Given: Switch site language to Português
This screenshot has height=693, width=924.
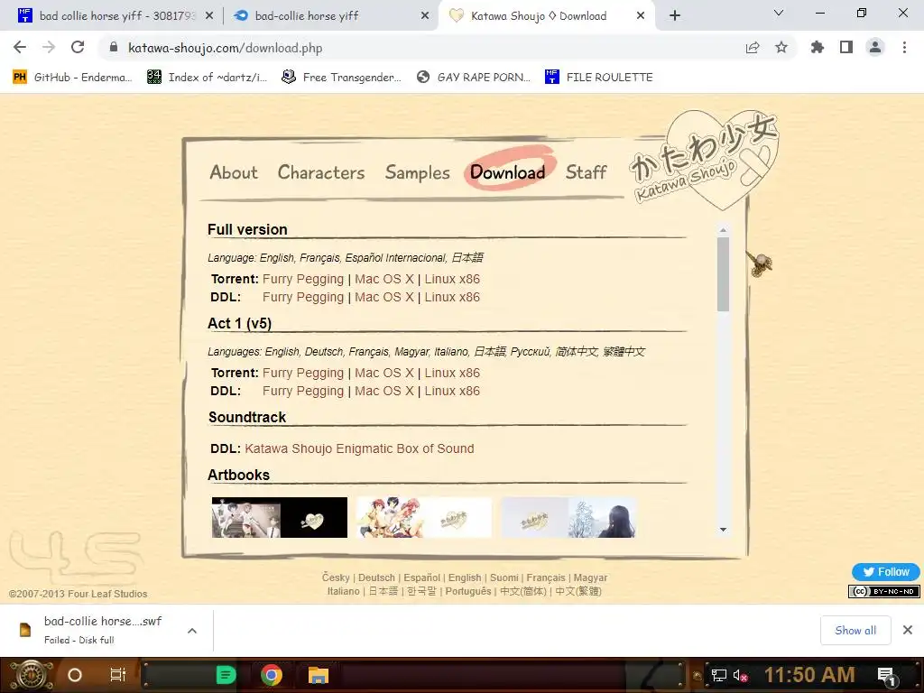Looking at the screenshot, I should (468, 591).
